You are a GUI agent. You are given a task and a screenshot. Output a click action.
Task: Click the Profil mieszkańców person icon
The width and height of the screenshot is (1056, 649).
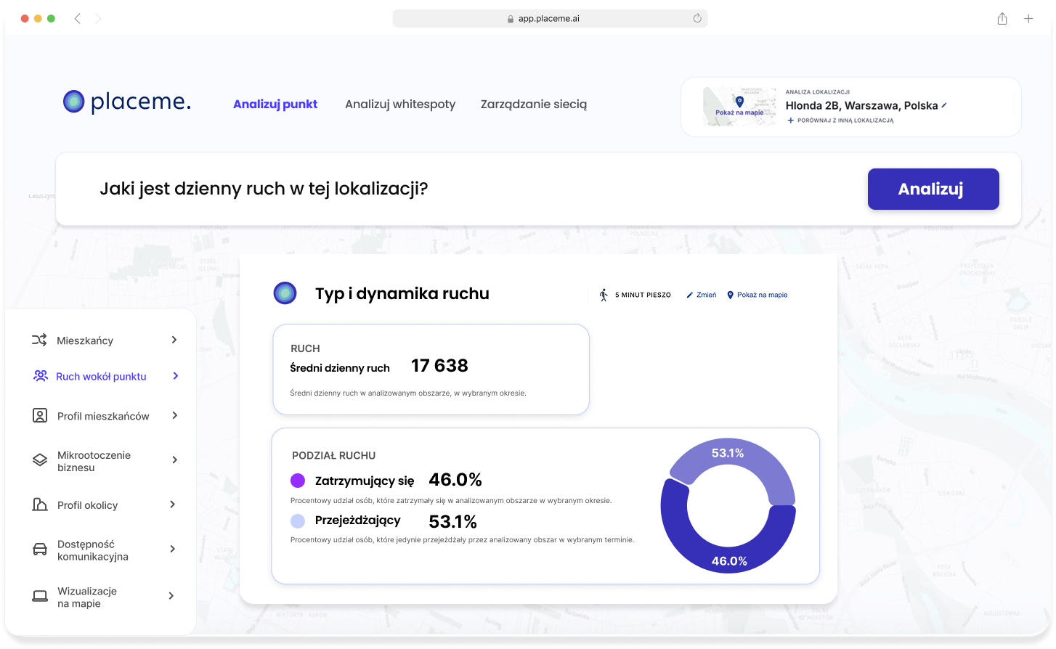pos(40,415)
